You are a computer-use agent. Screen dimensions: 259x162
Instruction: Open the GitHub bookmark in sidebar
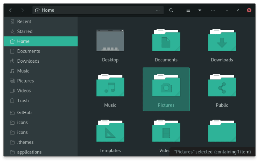tap(40, 113)
